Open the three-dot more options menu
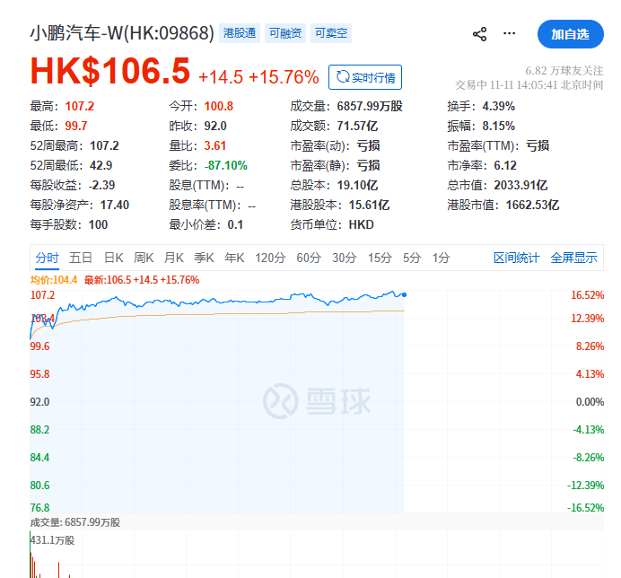 click(510, 33)
